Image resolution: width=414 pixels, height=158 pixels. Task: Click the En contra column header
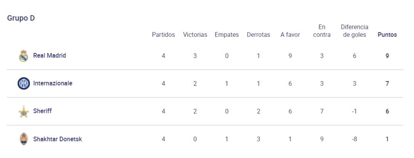click(322, 31)
